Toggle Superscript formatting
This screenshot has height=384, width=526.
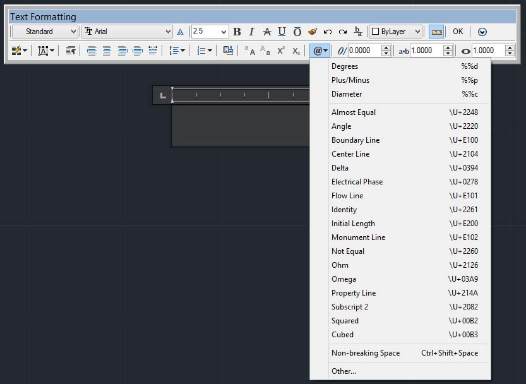(x=281, y=51)
